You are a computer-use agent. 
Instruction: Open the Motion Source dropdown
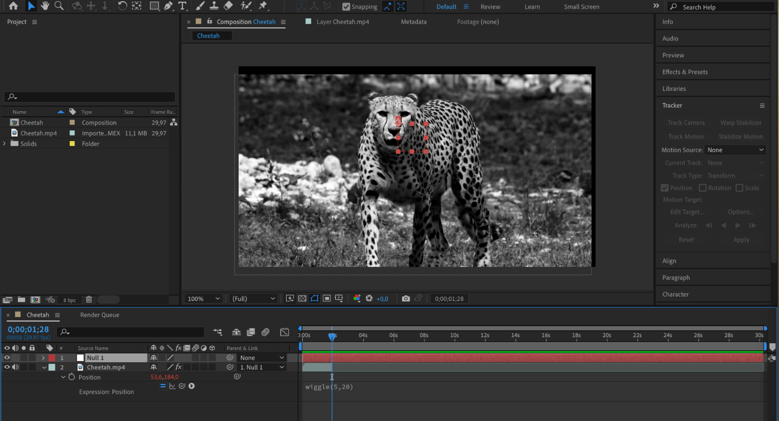tap(735, 150)
